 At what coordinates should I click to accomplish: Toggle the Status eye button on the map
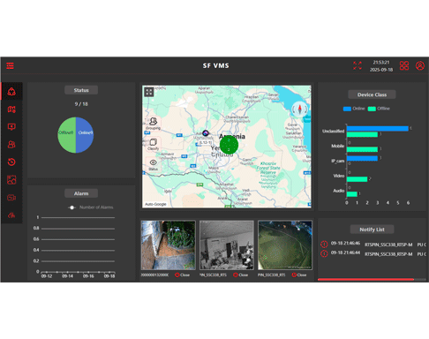[x=153, y=164]
